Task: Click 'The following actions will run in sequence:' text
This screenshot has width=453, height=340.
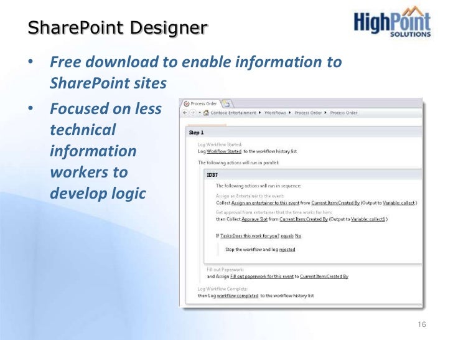Action: pyautogui.click(x=259, y=186)
